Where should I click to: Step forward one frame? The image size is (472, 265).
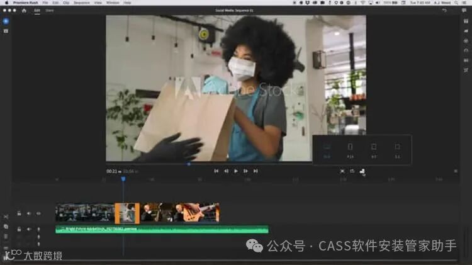[x=245, y=171]
